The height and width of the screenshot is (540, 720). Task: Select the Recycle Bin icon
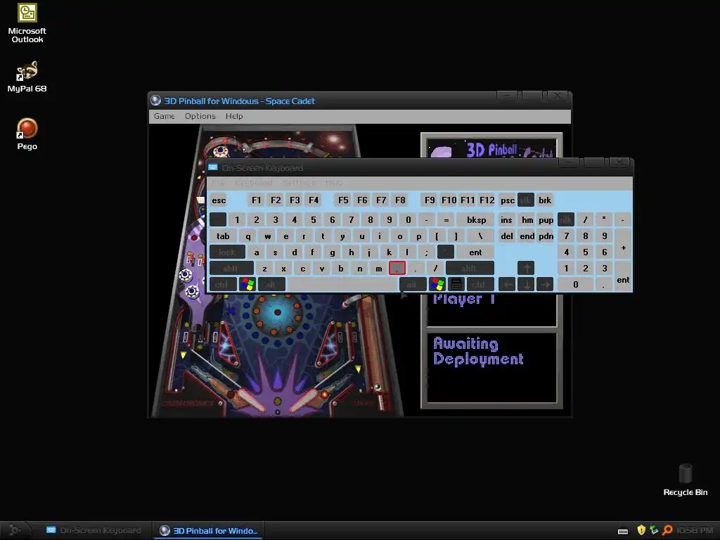(x=685, y=480)
